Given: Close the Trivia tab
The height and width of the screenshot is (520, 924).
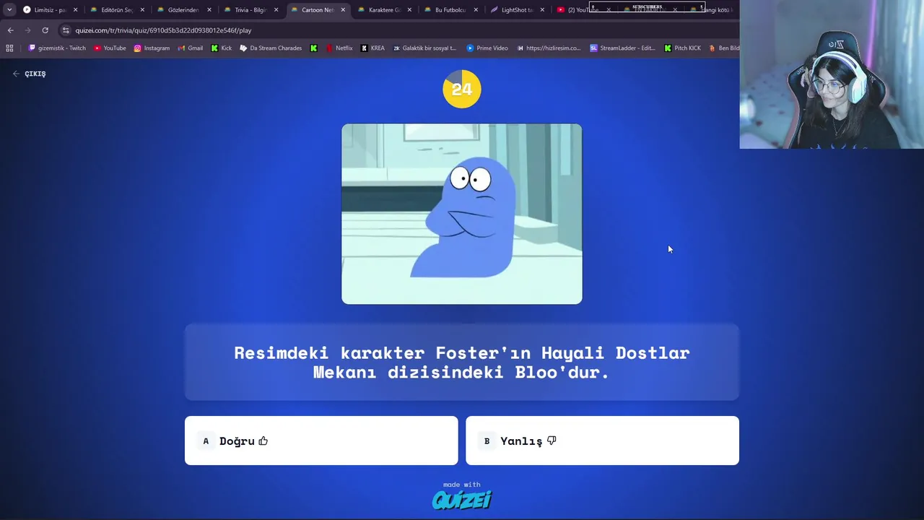Looking at the screenshot, I should [x=276, y=10].
